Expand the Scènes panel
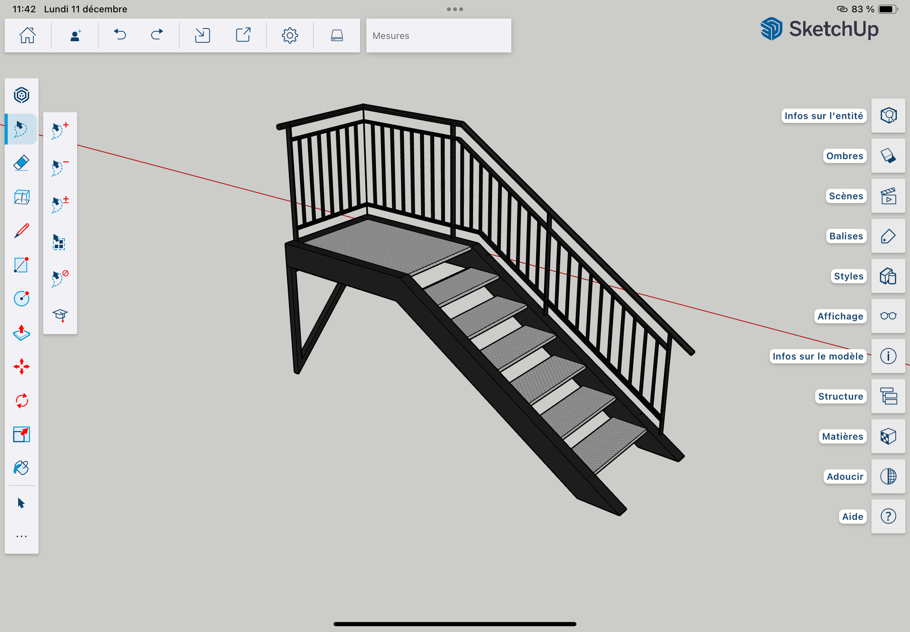 888,196
